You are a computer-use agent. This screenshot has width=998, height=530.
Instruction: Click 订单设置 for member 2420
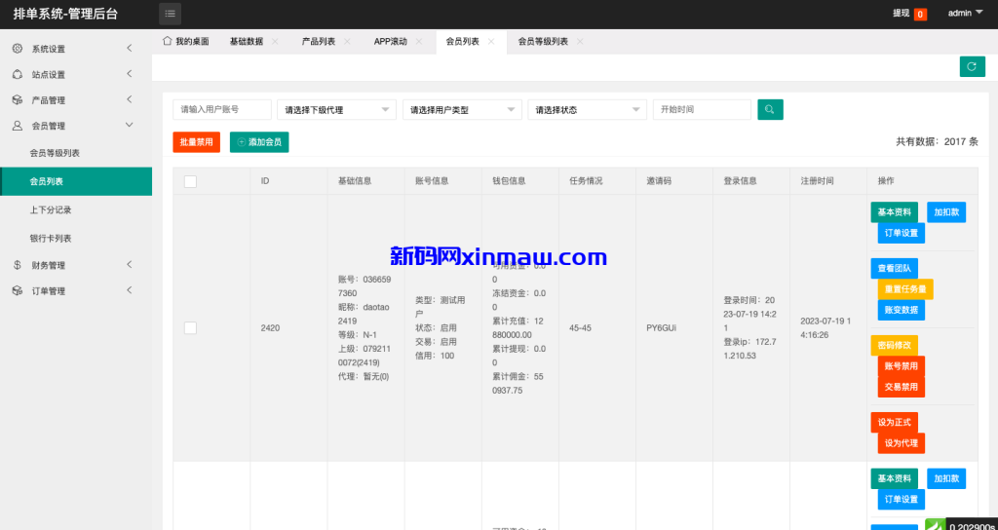click(902, 233)
